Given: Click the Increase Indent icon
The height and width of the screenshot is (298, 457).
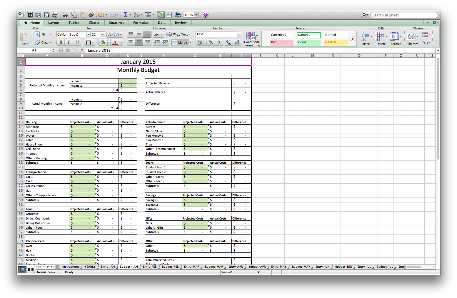Looking at the screenshot, I should tap(165, 42).
